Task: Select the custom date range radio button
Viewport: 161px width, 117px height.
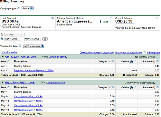Action: tap(2, 39)
